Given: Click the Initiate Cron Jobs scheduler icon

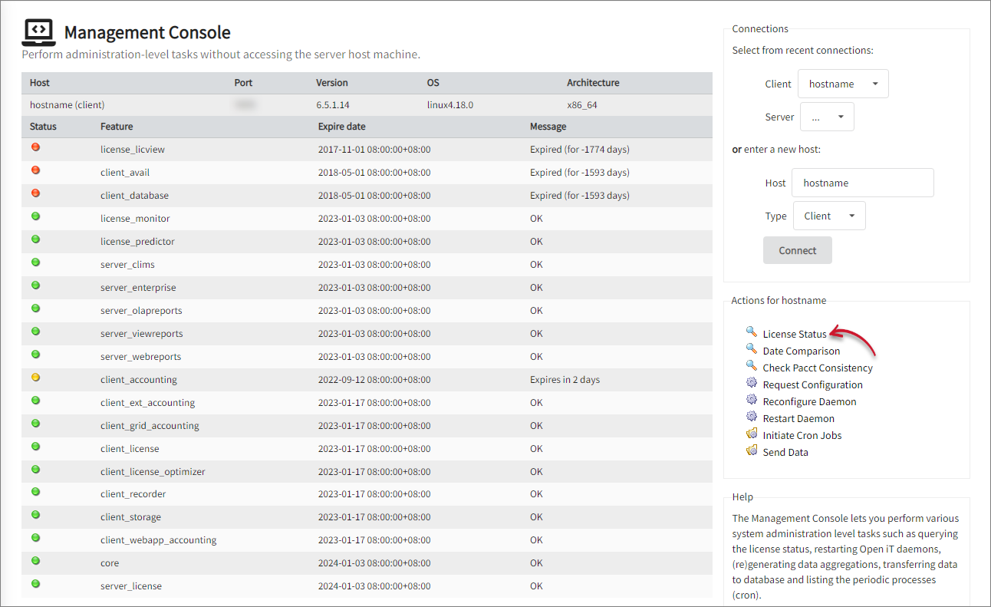Looking at the screenshot, I should tap(752, 434).
